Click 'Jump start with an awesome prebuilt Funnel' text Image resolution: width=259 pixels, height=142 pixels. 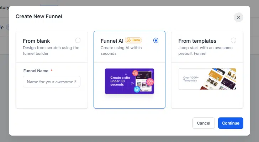click(x=205, y=51)
